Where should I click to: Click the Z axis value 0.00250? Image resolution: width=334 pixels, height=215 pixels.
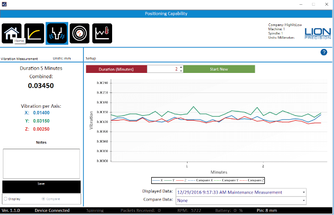[41, 129]
